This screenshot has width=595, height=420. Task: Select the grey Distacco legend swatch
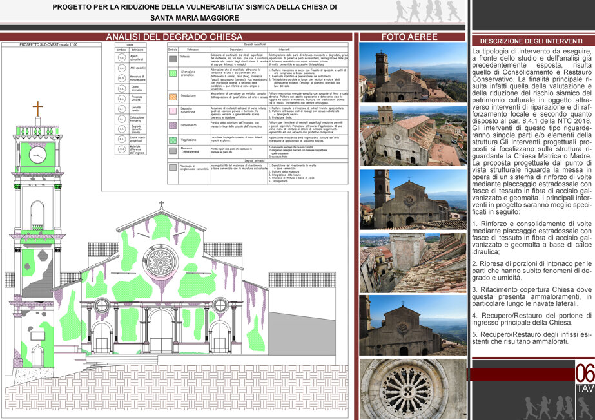(x=173, y=59)
